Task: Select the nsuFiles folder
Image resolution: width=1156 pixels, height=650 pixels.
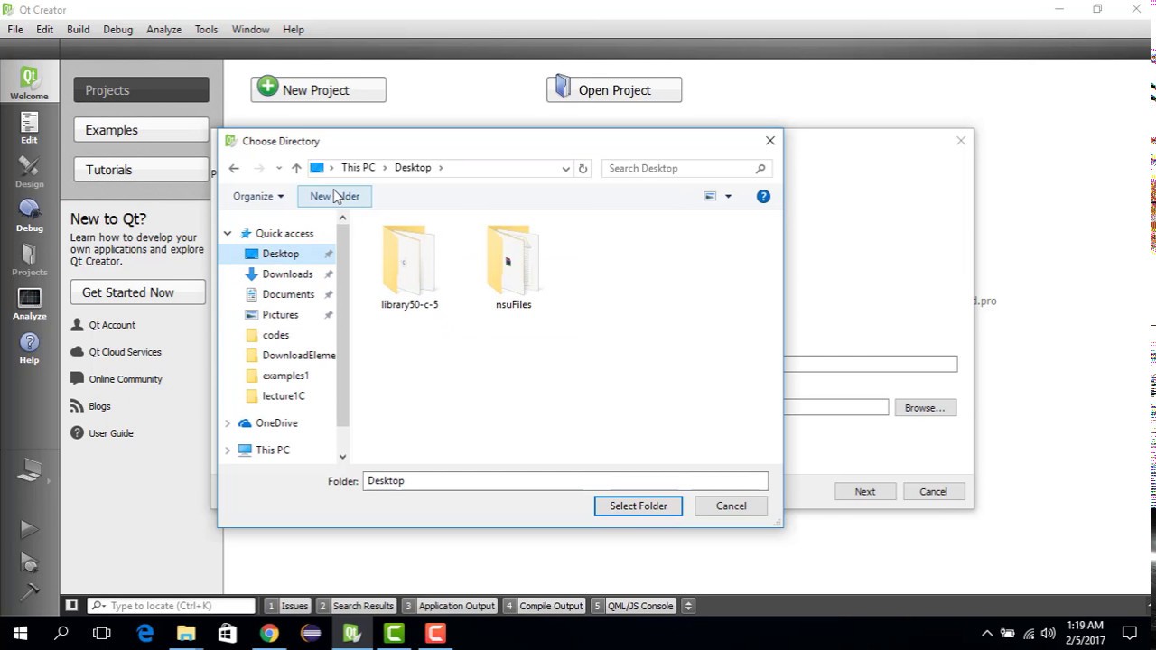Action: [x=513, y=267]
